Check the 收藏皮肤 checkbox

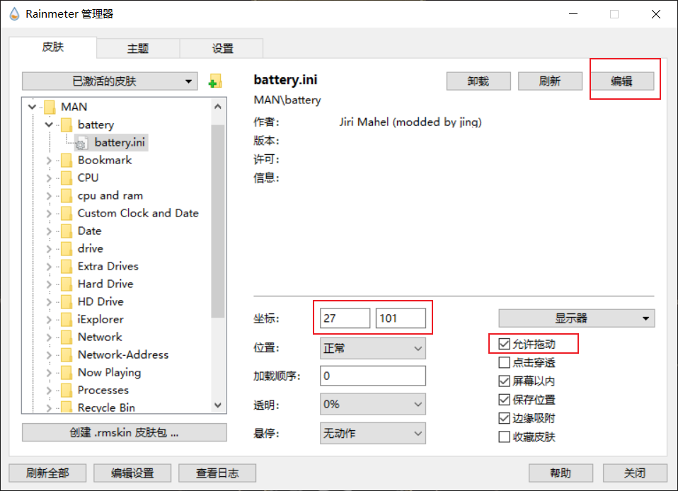pos(504,437)
